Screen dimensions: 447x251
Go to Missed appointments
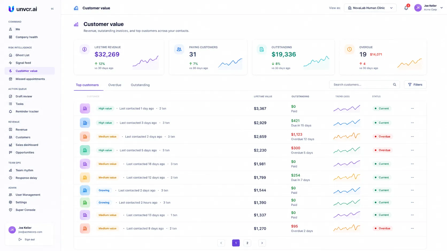tap(30, 79)
